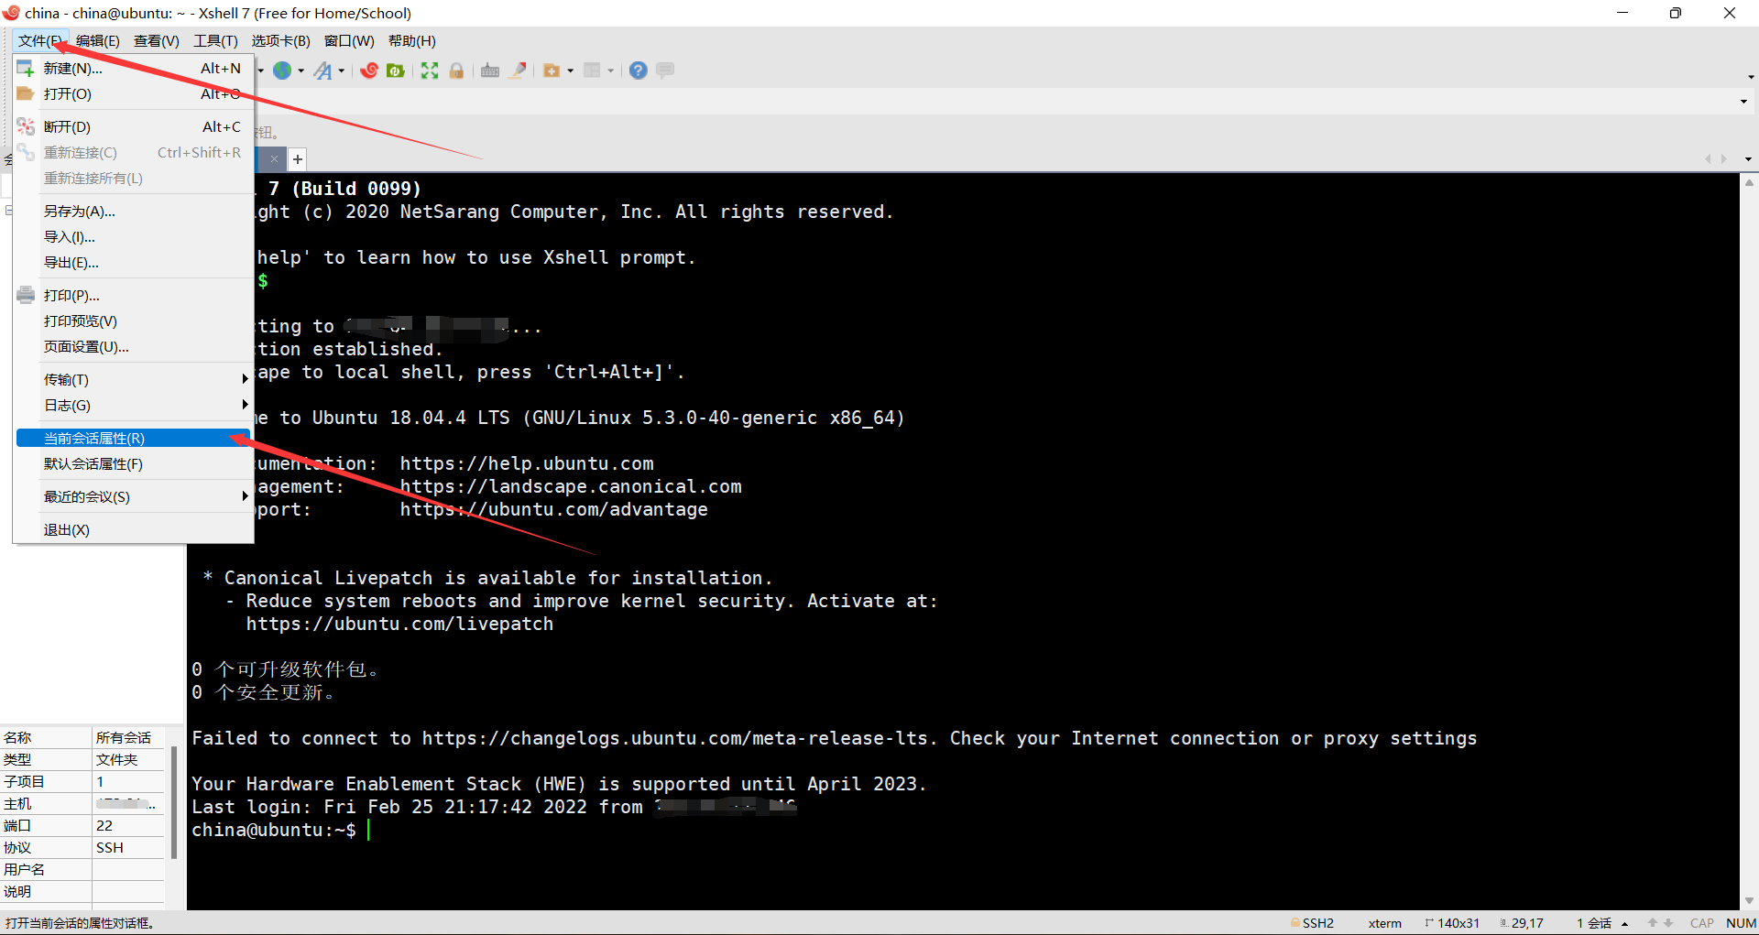Expand the 1 会话 session count arrow
Screen dimensions: 1759x935
[x=1624, y=923]
